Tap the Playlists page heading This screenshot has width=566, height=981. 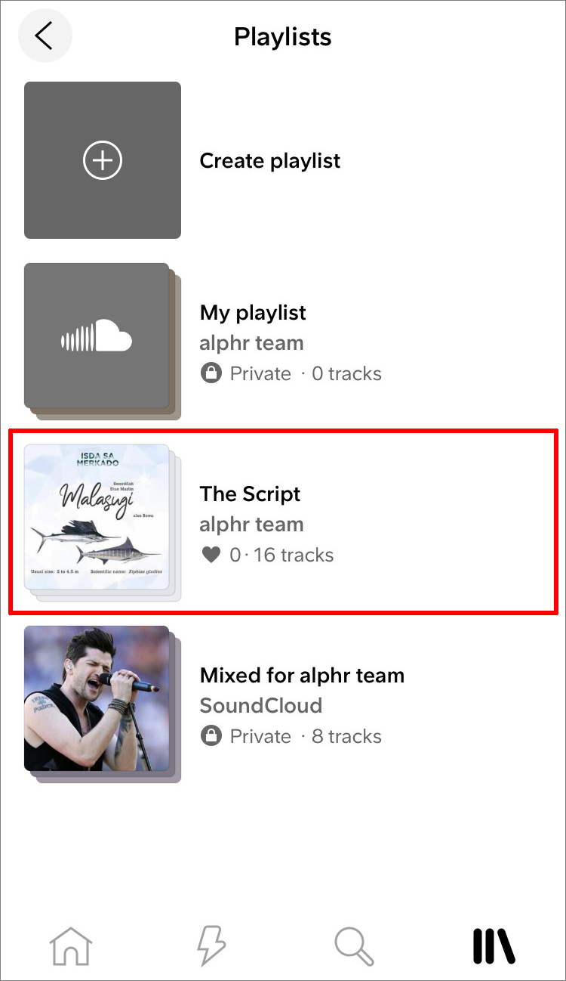tap(283, 36)
